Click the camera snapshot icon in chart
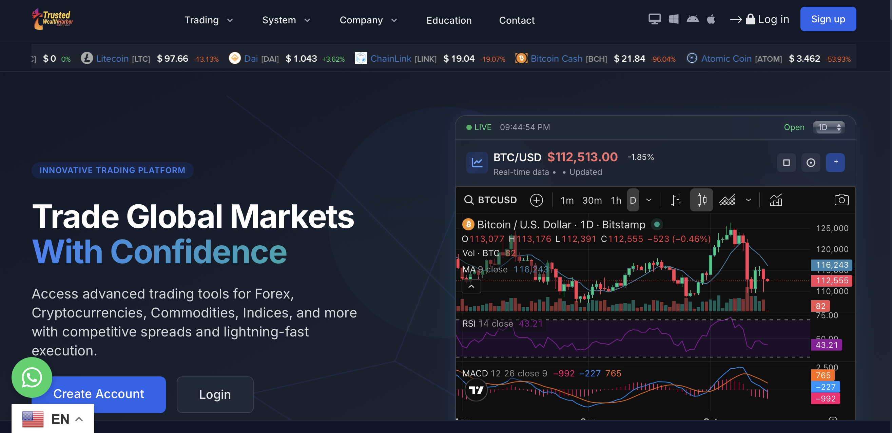This screenshot has height=433, width=892. coord(841,200)
